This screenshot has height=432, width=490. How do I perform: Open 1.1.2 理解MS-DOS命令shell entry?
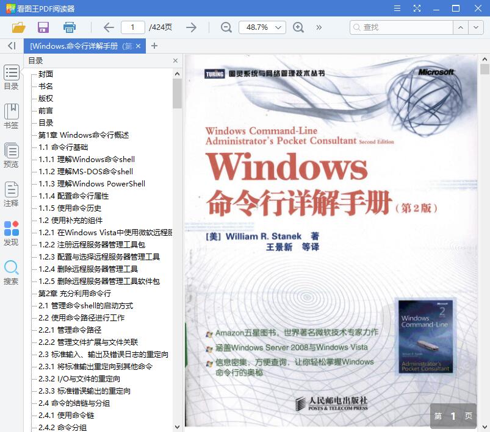[x=85, y=171]
